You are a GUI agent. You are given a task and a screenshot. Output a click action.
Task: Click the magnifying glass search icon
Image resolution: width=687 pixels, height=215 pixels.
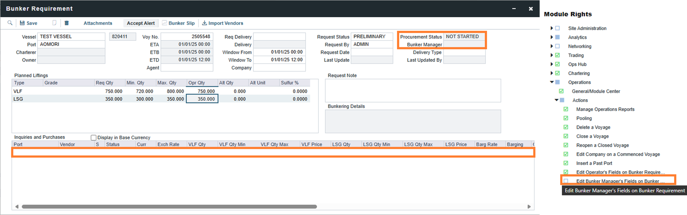10,23
